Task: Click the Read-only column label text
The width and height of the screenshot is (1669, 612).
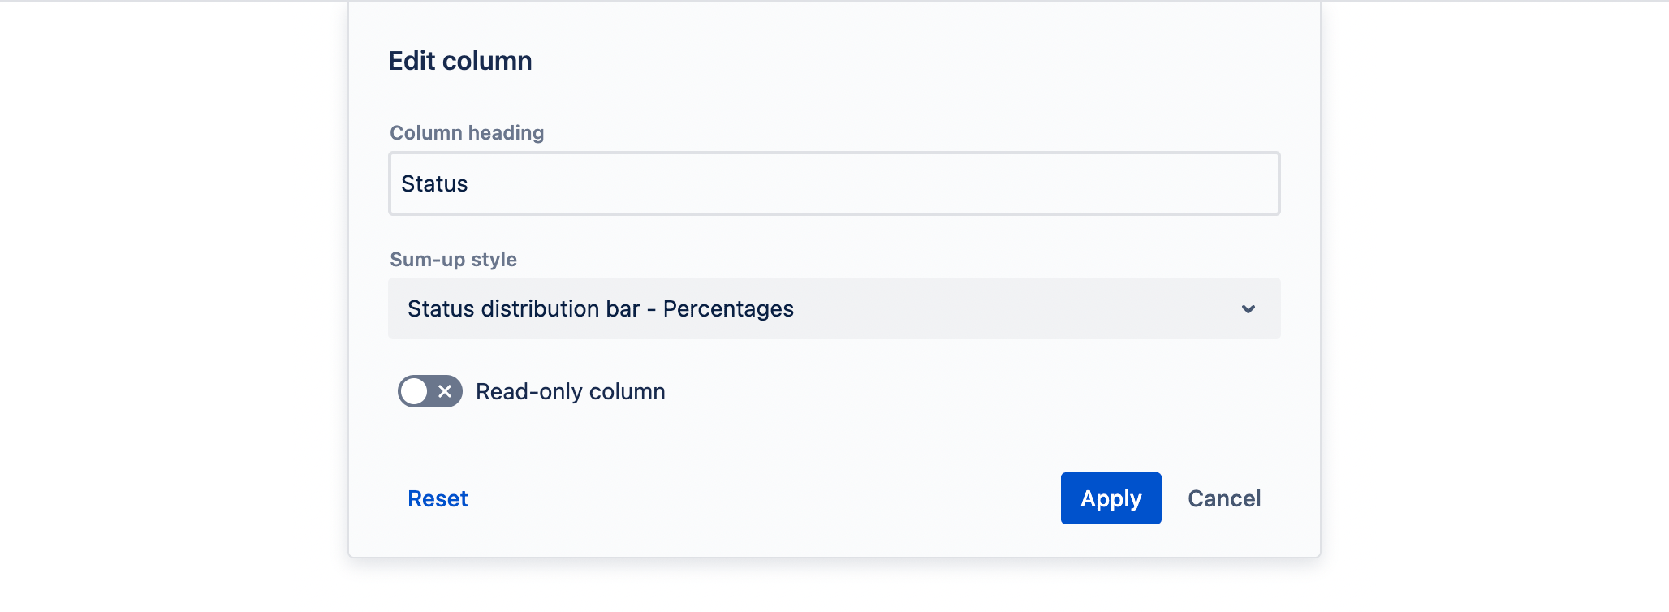Action: (x=571, y=391)
